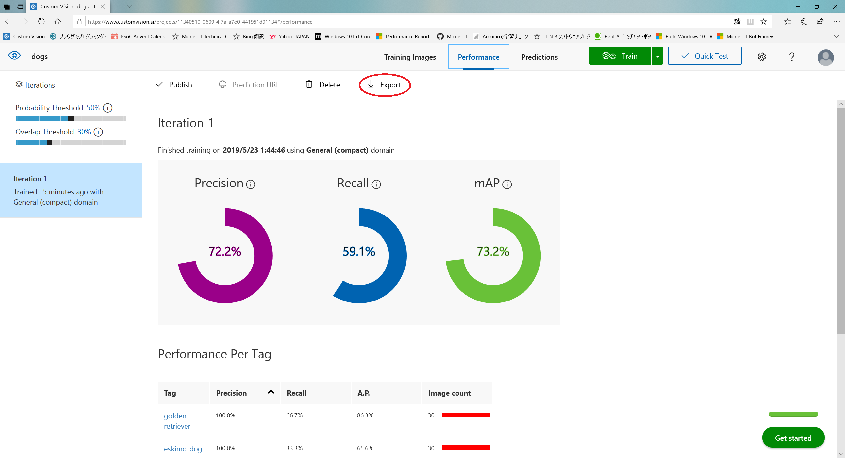The width and height of the screenshot is (845, 458).
Task: Click the Custom Vision eye logo
Action: coord(15,56)
